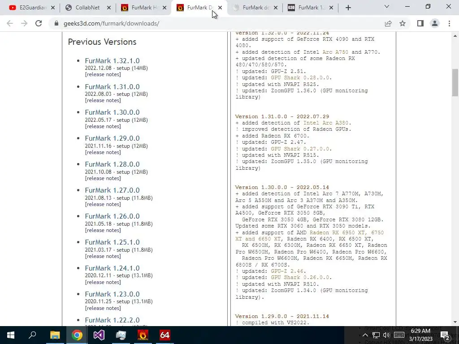Open release notes for FurMark 1.25.1.0
The width and height of the screenshot is (459, 344).
pos(103,256)
